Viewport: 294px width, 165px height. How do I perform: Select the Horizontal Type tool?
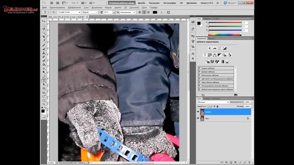pos(44,81)
